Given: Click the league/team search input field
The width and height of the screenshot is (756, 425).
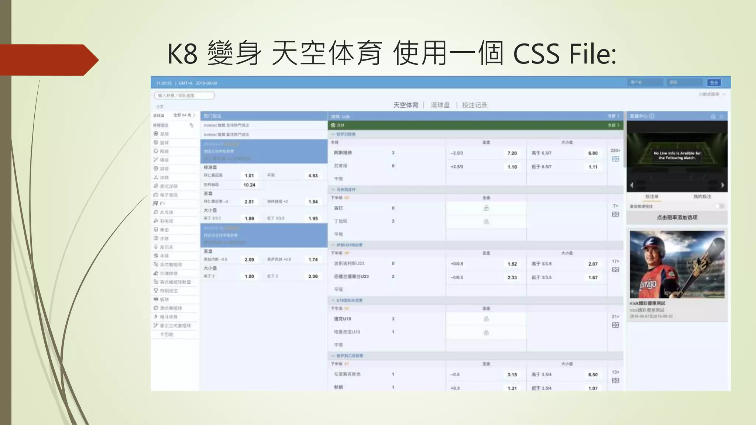Looking at the screenshot, I should click(x=184, y=96).
